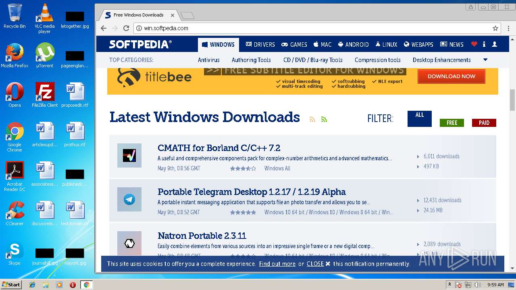Open letogether.jpg file on desktop

(x=75, y=19)
